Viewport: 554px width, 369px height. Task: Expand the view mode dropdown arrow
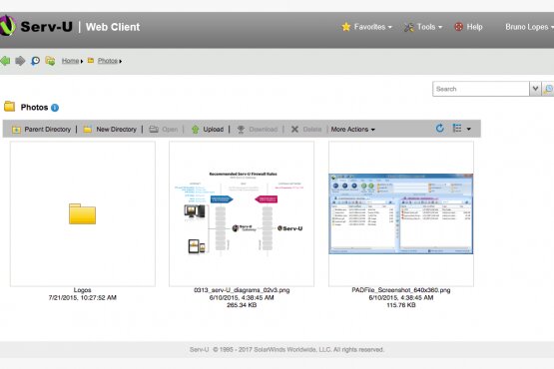tap(469, 129)
